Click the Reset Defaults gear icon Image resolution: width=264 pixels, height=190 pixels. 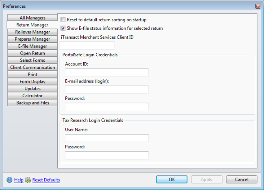point(28,180)
